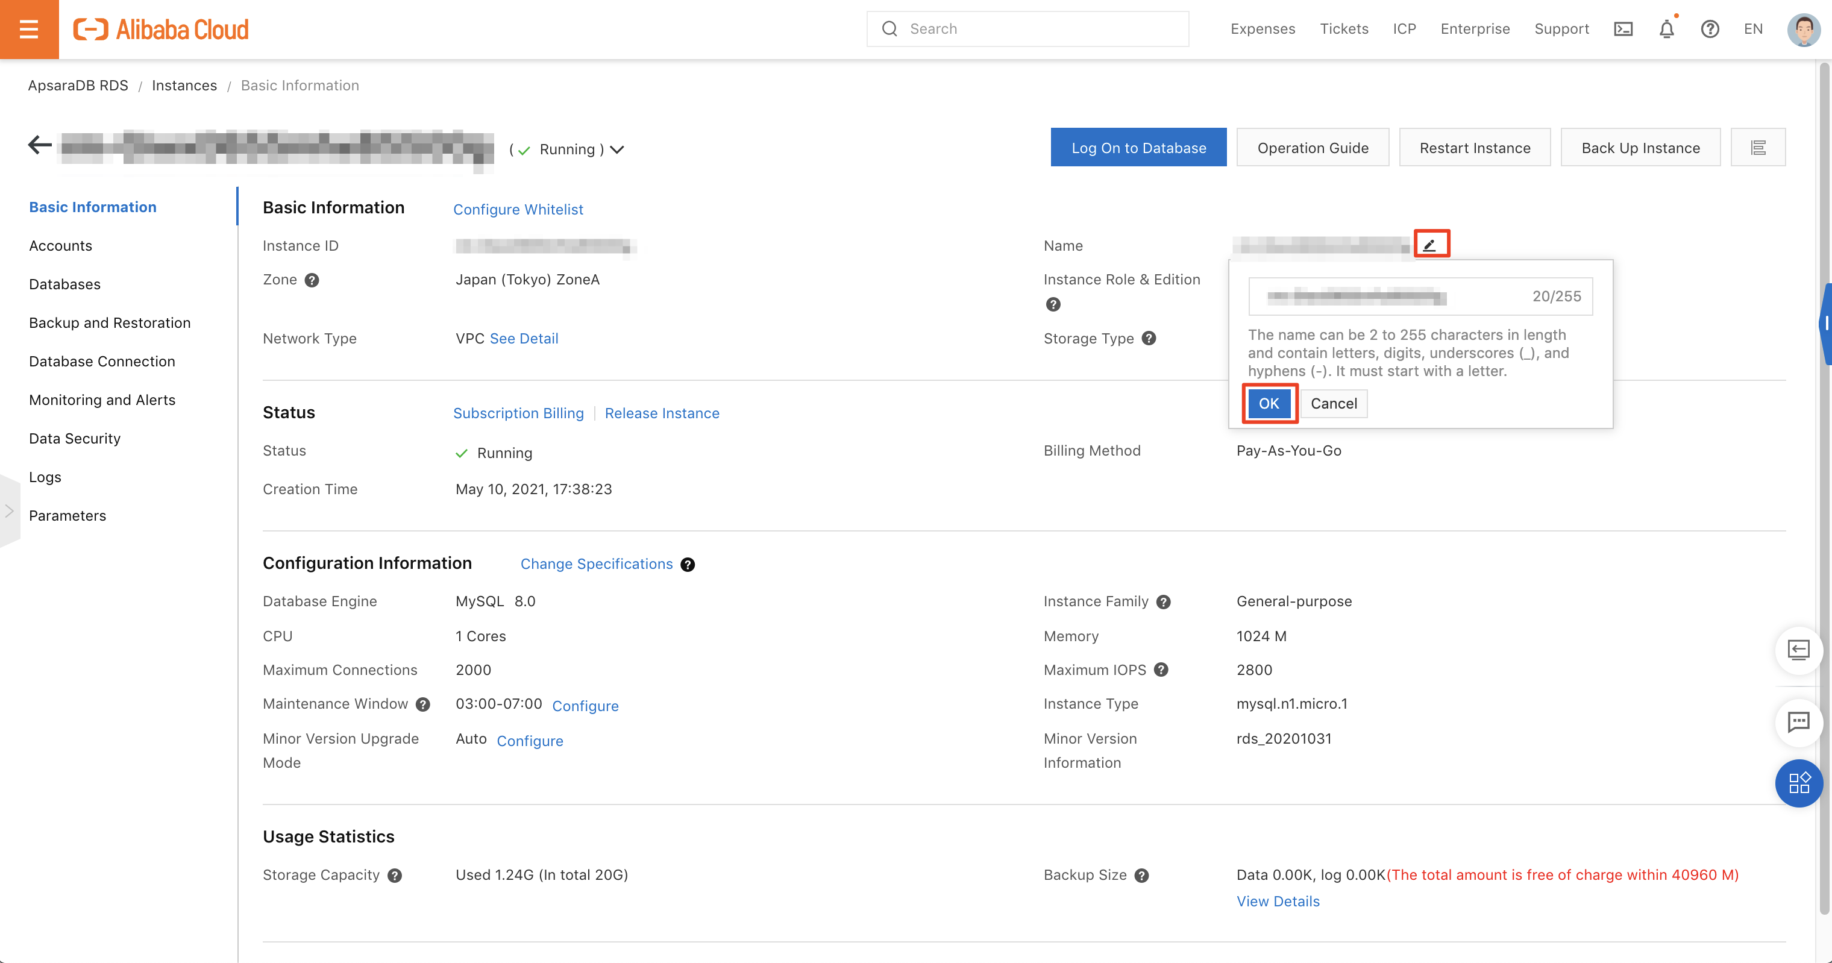This screenshot has height=963, width=1832.
Task: Switch language via EN selector
Action: pyautogui.click(x=1753, y=29)
